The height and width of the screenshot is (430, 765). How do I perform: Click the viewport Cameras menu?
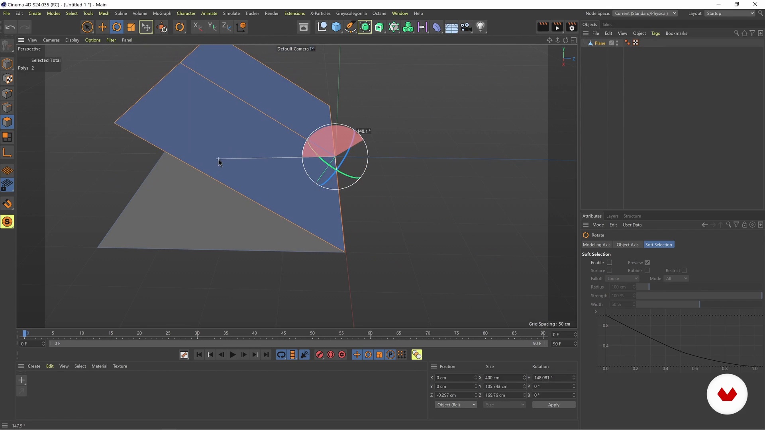pyautogui.click(x=51, y=40)
